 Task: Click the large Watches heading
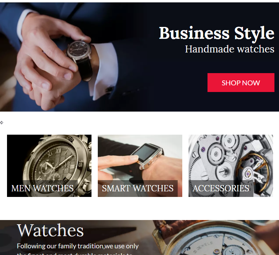[x=50, y=230]
